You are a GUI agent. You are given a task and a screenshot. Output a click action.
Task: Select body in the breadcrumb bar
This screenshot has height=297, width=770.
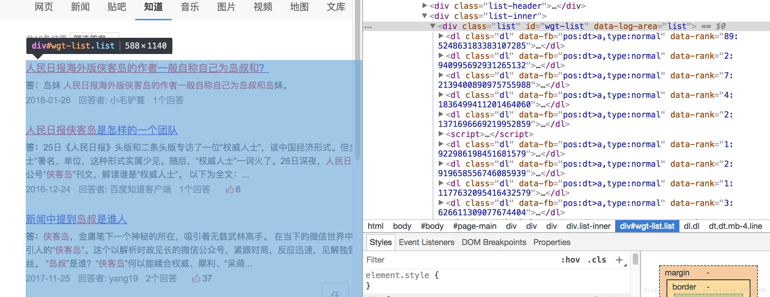(x=402, y=226)
